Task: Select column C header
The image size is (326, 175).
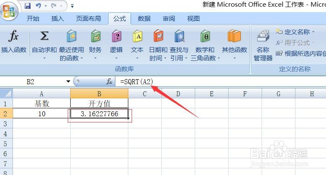Action: [145, 94]
